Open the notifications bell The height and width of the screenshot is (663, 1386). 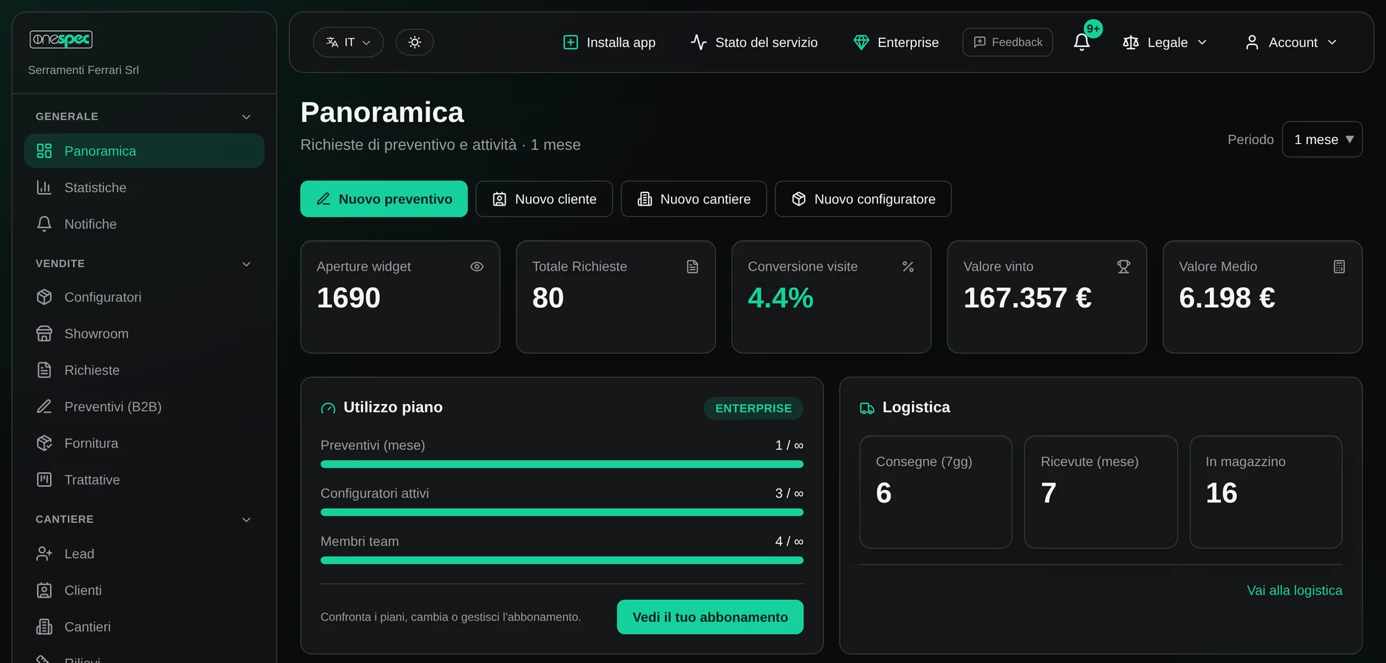coord(1082,42)
